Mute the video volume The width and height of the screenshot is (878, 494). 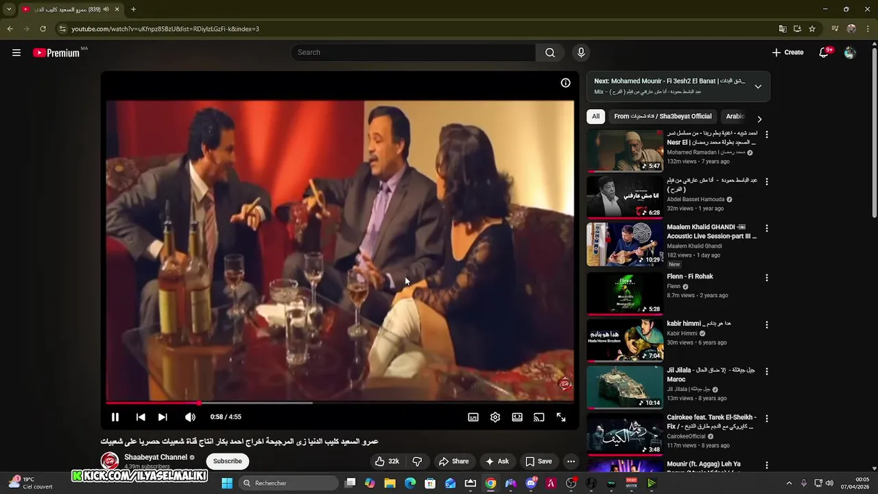(x=190, y=417)
